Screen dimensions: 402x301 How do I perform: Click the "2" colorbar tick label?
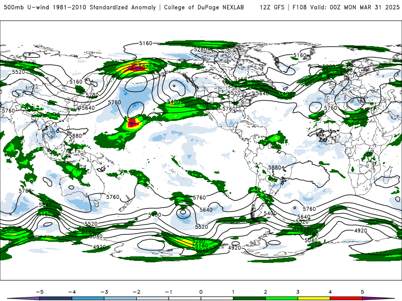[266, 292]
